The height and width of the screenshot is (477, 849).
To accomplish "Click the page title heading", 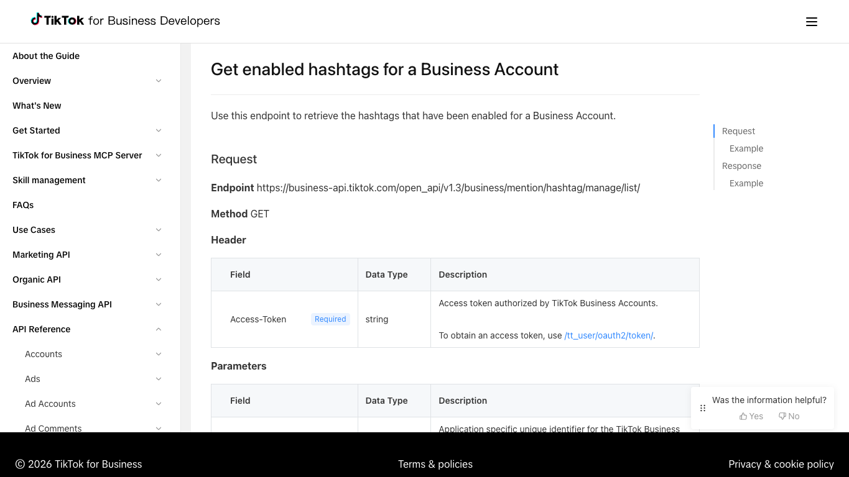I will pyautogui.click(x=384, y=69).
